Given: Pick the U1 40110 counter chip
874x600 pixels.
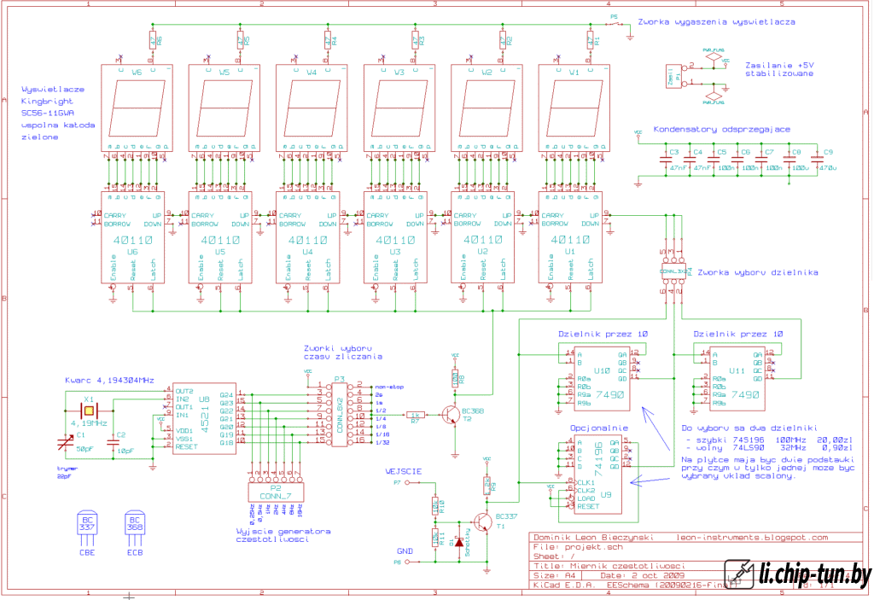Looking at the screenshot, I should (x=570, y=237).
